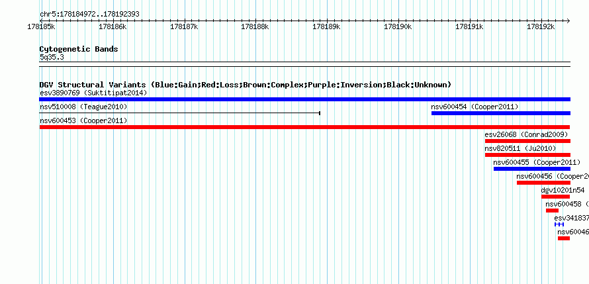Click the 178187k ruler tick
The image size is (589, 284).
(x=185, y=26)
